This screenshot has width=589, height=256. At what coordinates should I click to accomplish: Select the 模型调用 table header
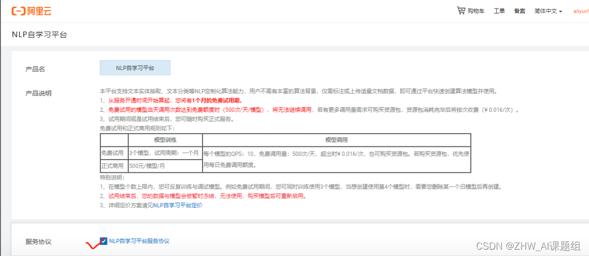[x=337, y=140]
